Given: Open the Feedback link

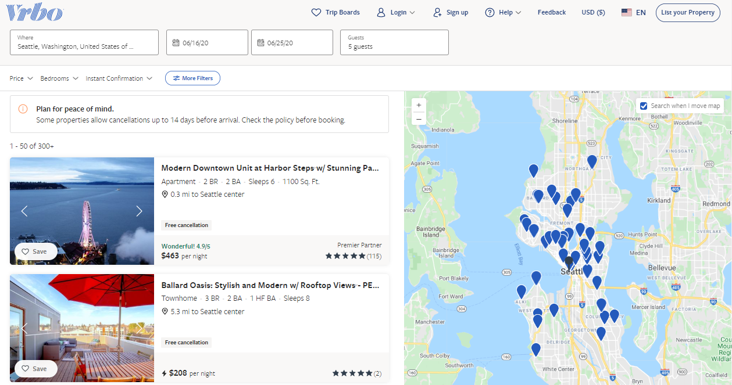Looking at the screenshot, I should tap(551, 12).
